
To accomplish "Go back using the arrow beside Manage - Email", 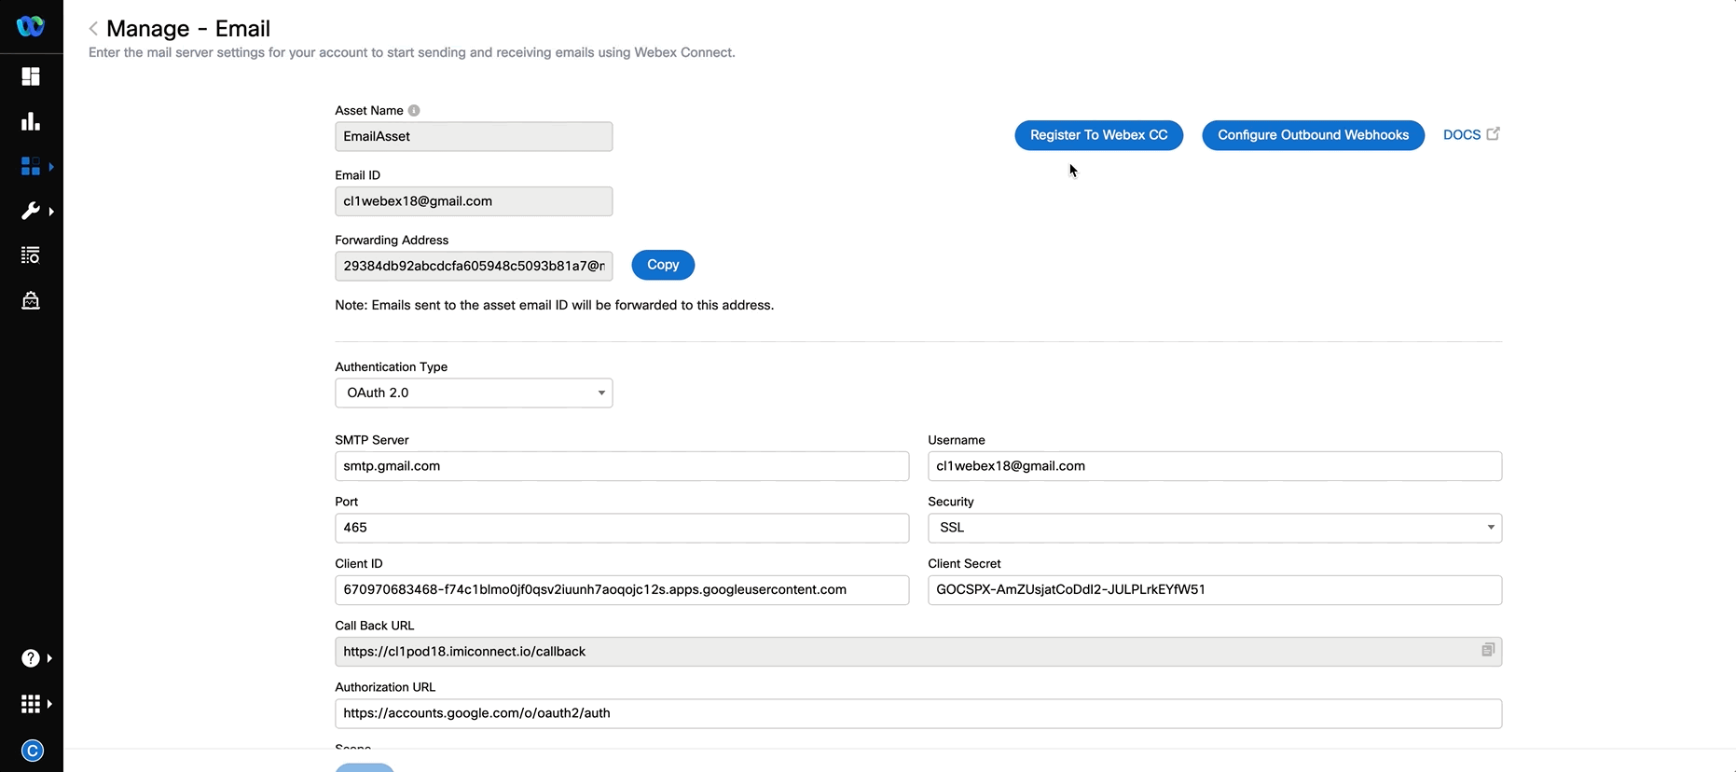I will tap(93, 29).
